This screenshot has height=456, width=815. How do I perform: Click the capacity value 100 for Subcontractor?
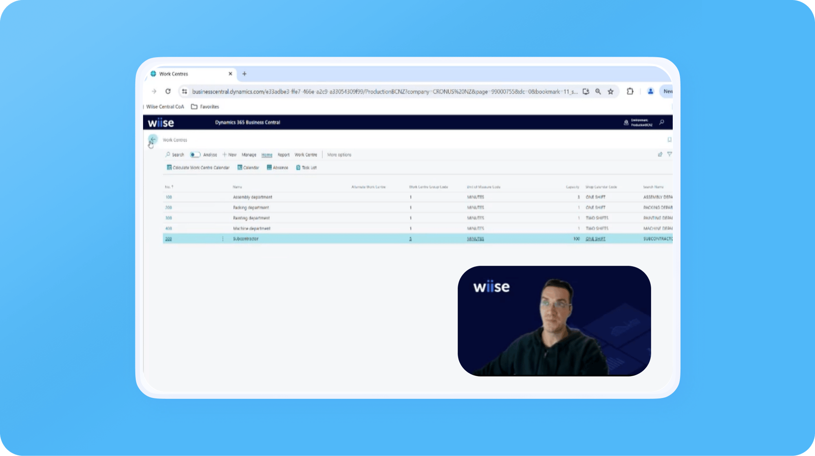[576, 239]
